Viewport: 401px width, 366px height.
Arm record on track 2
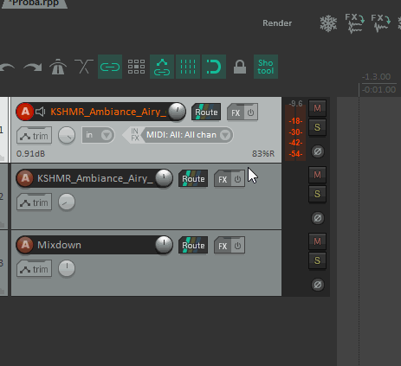click(x=25, y=178)
